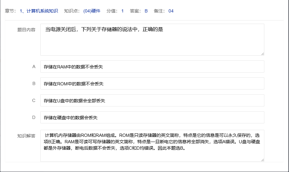
Task: Click the letter B option label
Action: (x=34, y=84)
